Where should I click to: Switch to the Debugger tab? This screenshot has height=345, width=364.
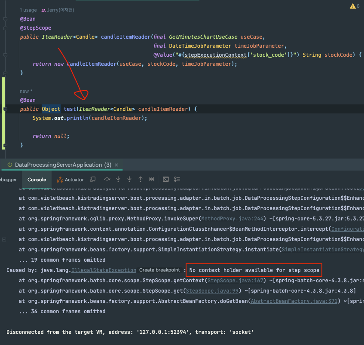(8, 180)
